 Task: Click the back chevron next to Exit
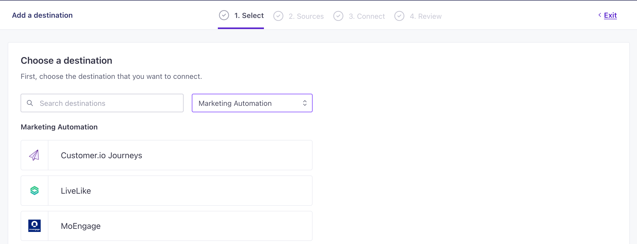coord(600,15)
